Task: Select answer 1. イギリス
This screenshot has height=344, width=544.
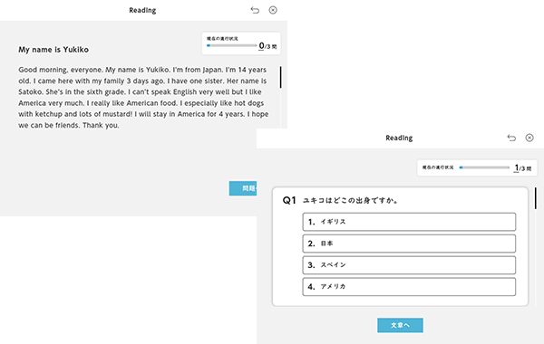Action: pos(409,222)
